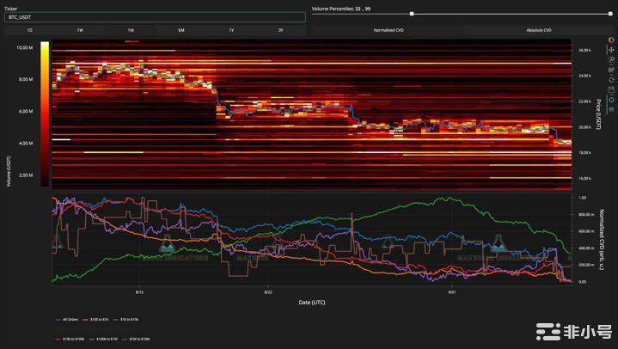Switch to the 1W timeframe

[80, 30]
